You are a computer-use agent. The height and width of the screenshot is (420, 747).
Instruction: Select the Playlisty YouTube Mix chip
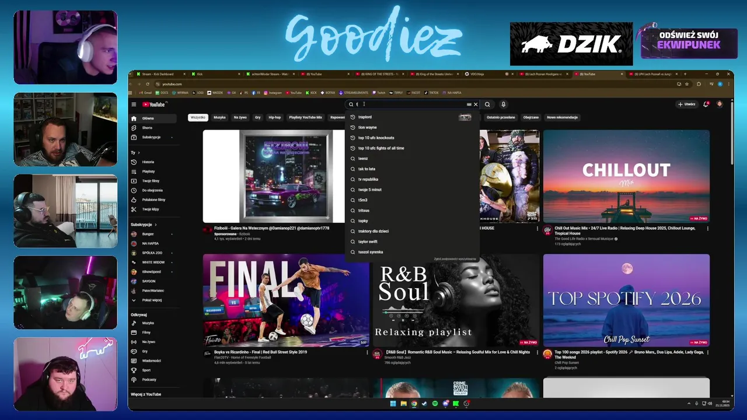click(305, 117)
